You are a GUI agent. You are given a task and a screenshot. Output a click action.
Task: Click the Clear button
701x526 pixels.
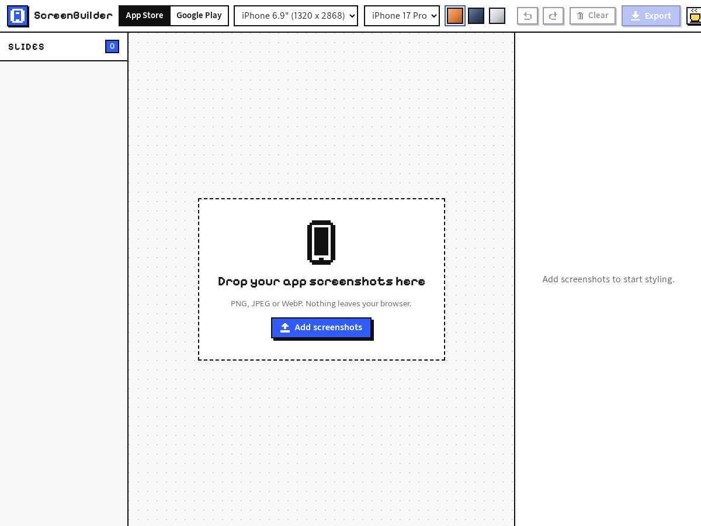pos(592,16)
